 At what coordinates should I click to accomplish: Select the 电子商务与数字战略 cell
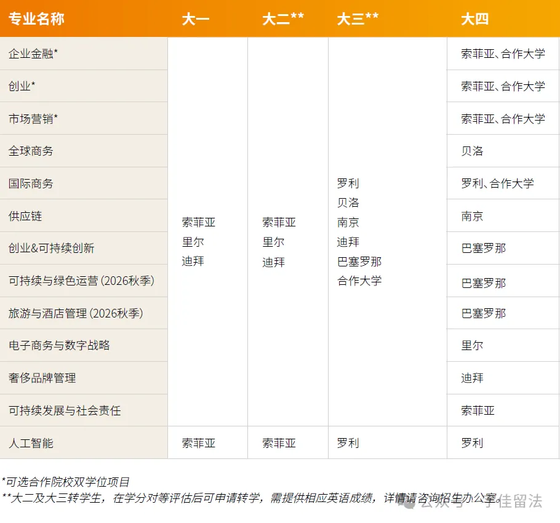click(x=84, y=345)
